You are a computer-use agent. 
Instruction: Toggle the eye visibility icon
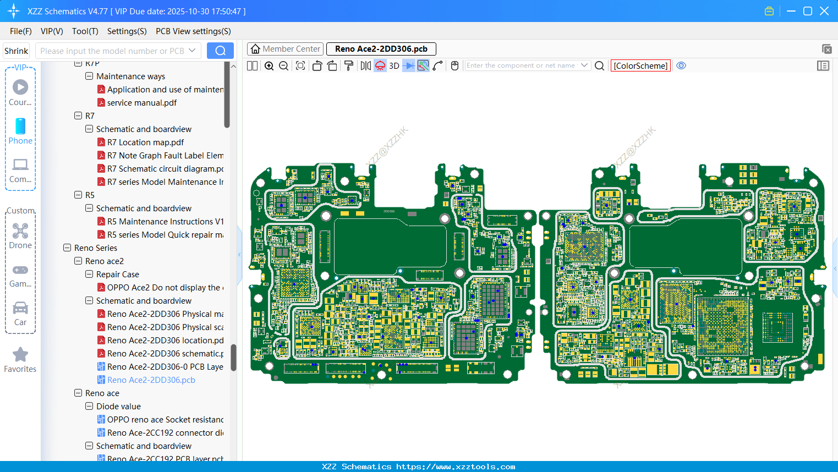(681, 65)
